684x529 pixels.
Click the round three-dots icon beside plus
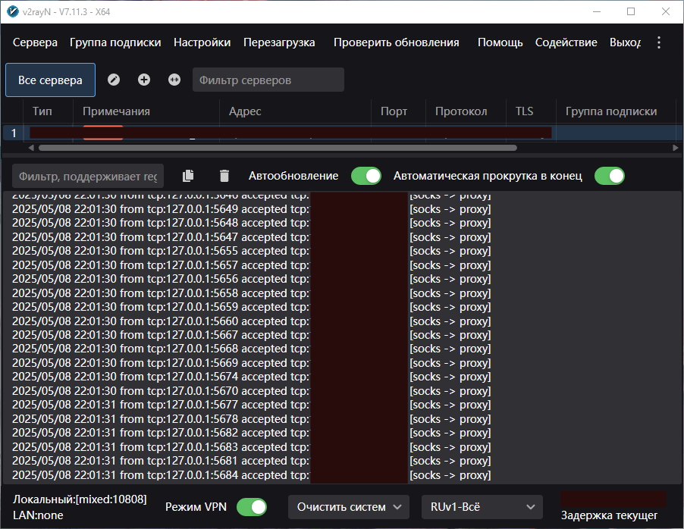point(174,80)
